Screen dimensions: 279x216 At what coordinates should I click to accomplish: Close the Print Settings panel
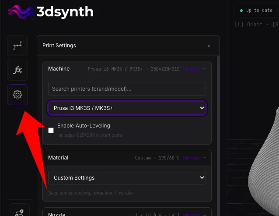[209, 46]
